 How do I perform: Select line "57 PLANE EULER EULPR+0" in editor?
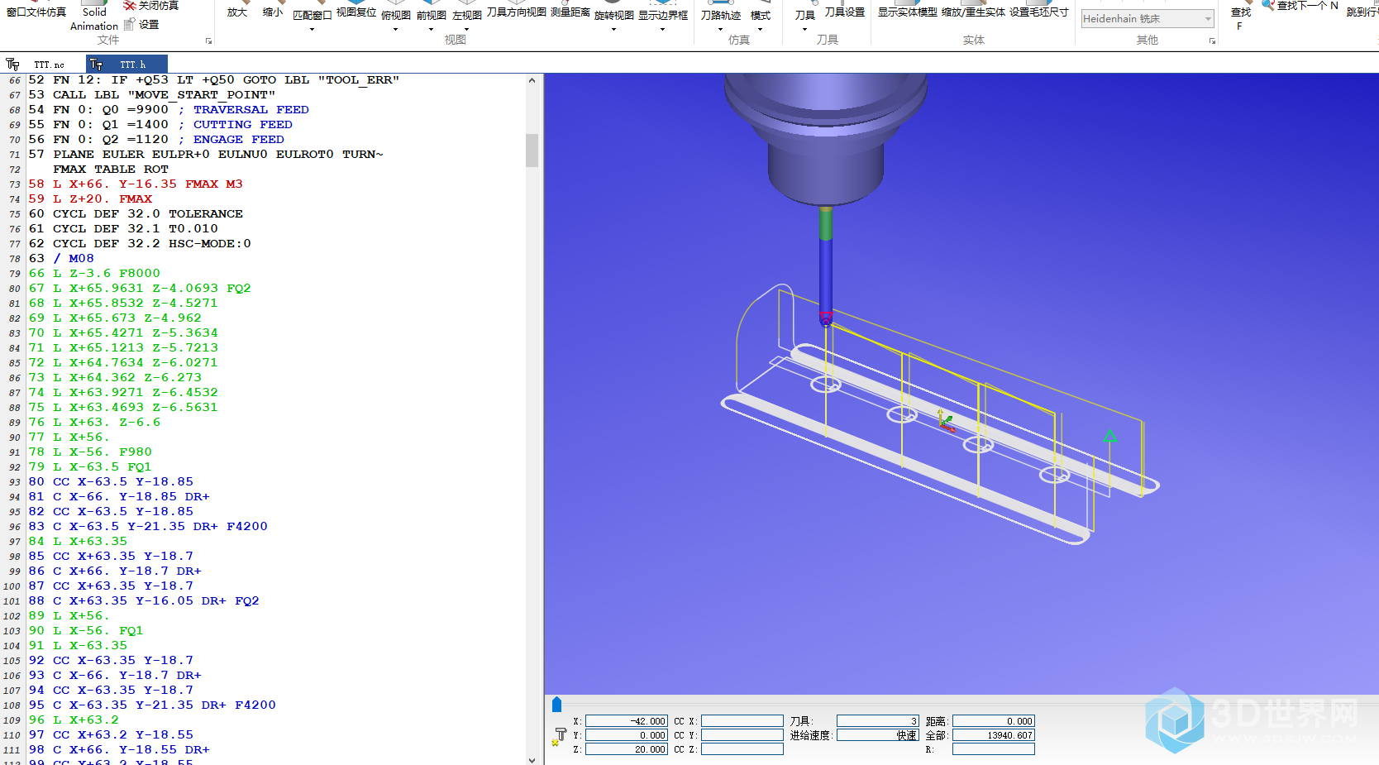[x=206, y=154]
